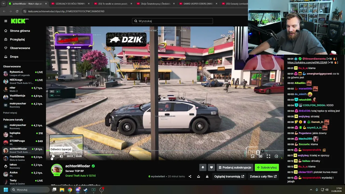The height and width of the screenshot is (194, 345).
Task: Switch to the Zbóje Świętokrzyscy tab
Action: point(156,4)
